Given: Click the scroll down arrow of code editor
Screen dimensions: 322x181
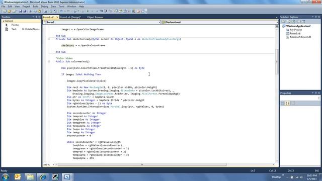Looking at the screenshot, I should click(x=277, y=161).
